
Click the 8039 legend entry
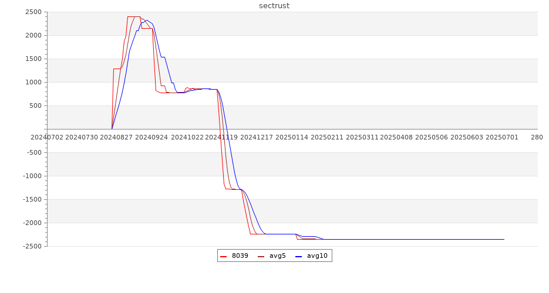pyautogui.click(x=234, y=256)
